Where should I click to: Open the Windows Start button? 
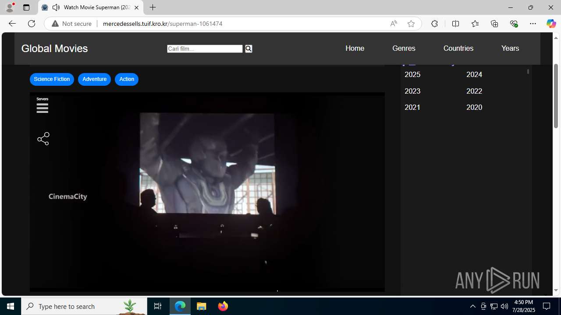[11, 306]
